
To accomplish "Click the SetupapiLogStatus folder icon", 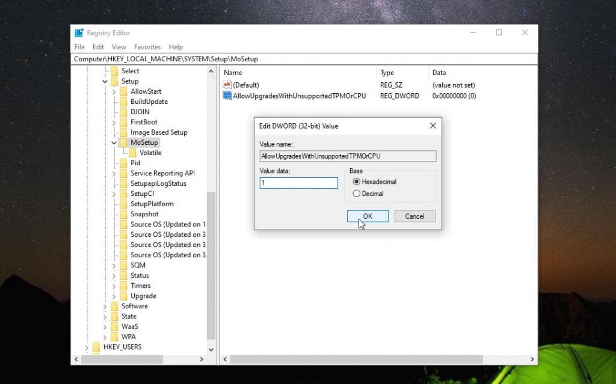I will (x=123, y=183).
